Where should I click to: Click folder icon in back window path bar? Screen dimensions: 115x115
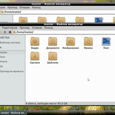click(2, 12)
